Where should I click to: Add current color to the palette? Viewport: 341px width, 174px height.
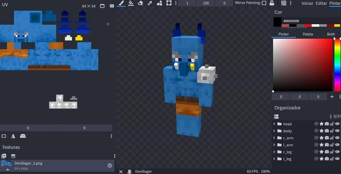(332, 97)
